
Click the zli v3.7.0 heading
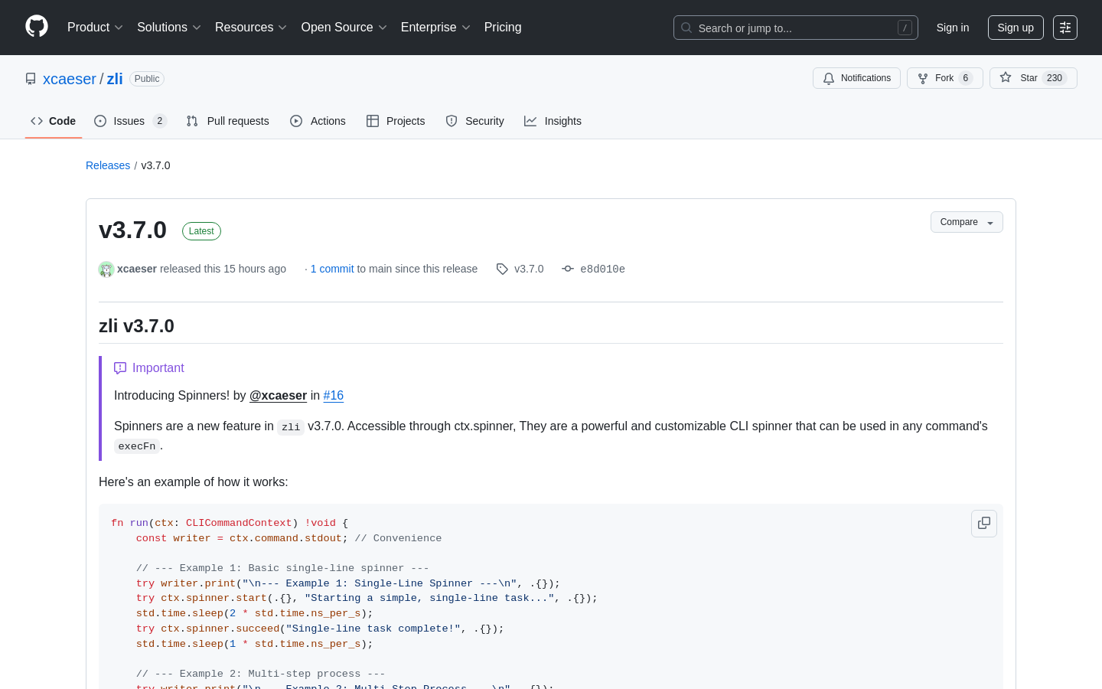[136, 326]
